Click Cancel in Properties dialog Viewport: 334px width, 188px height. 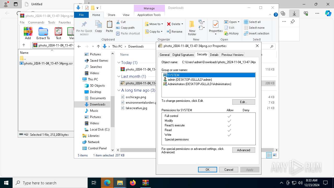click(x=229, y=170)
